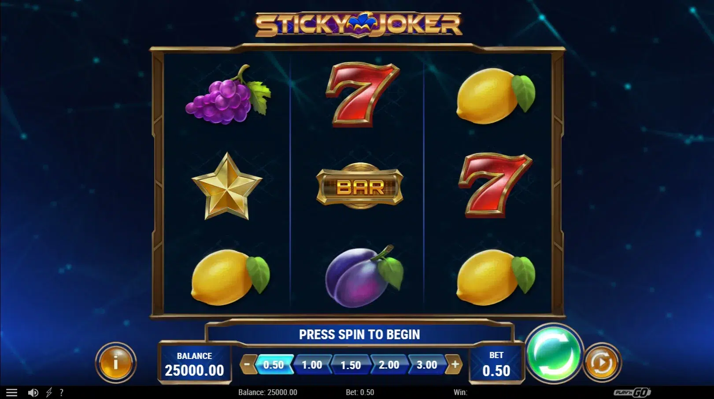Screen dimensions: 714x399
Task: Open help question mark icon
Action: (61, 392)
